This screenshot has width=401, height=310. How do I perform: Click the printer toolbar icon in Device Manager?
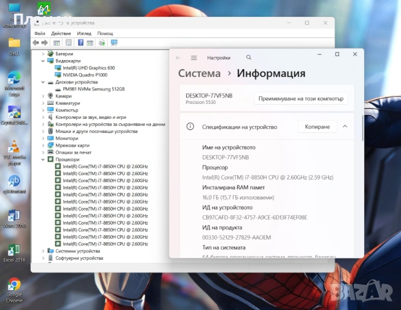(102, 43)
